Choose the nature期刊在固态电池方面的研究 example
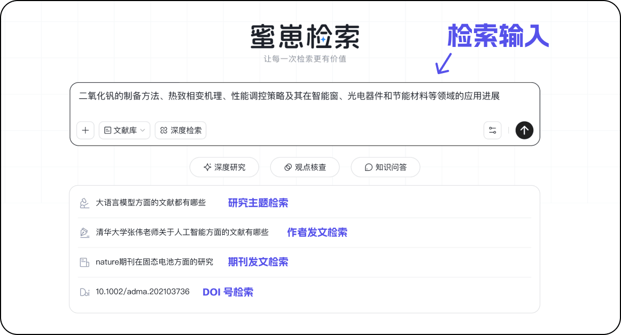The width and height of the screenshot is (621, 335). point(154,262)
